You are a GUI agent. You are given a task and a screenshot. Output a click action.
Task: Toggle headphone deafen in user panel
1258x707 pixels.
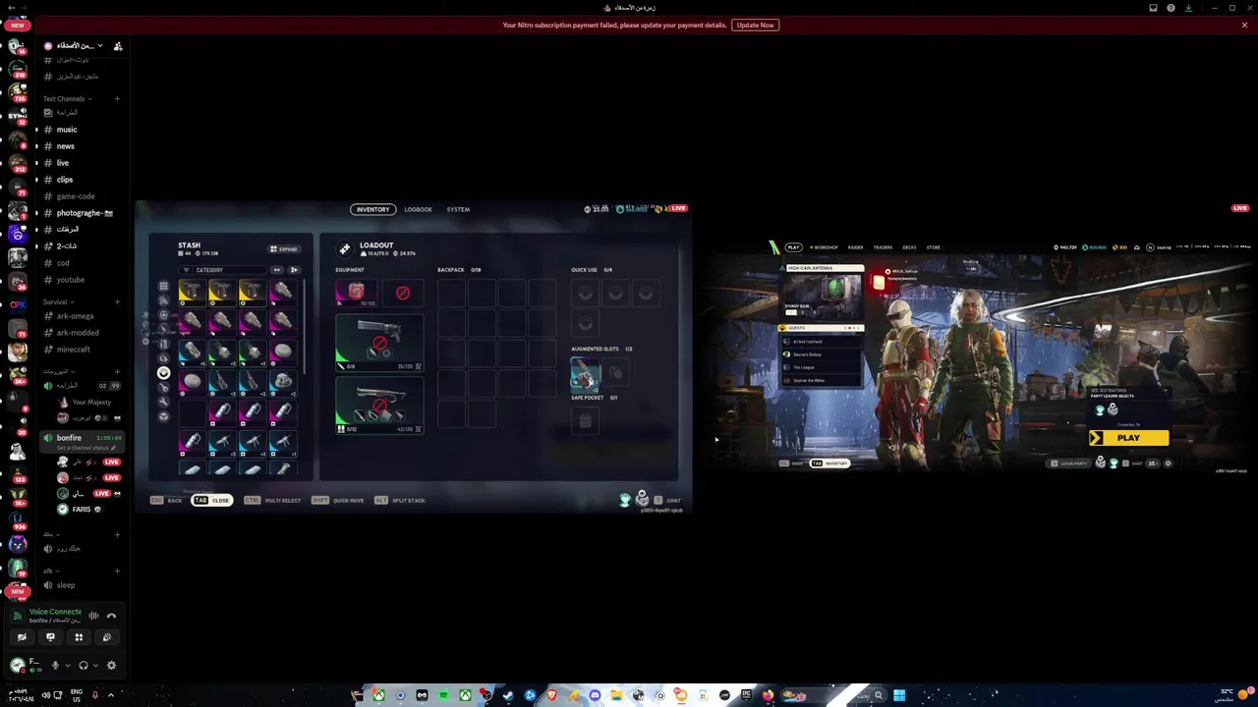click(x=84, y=666)
